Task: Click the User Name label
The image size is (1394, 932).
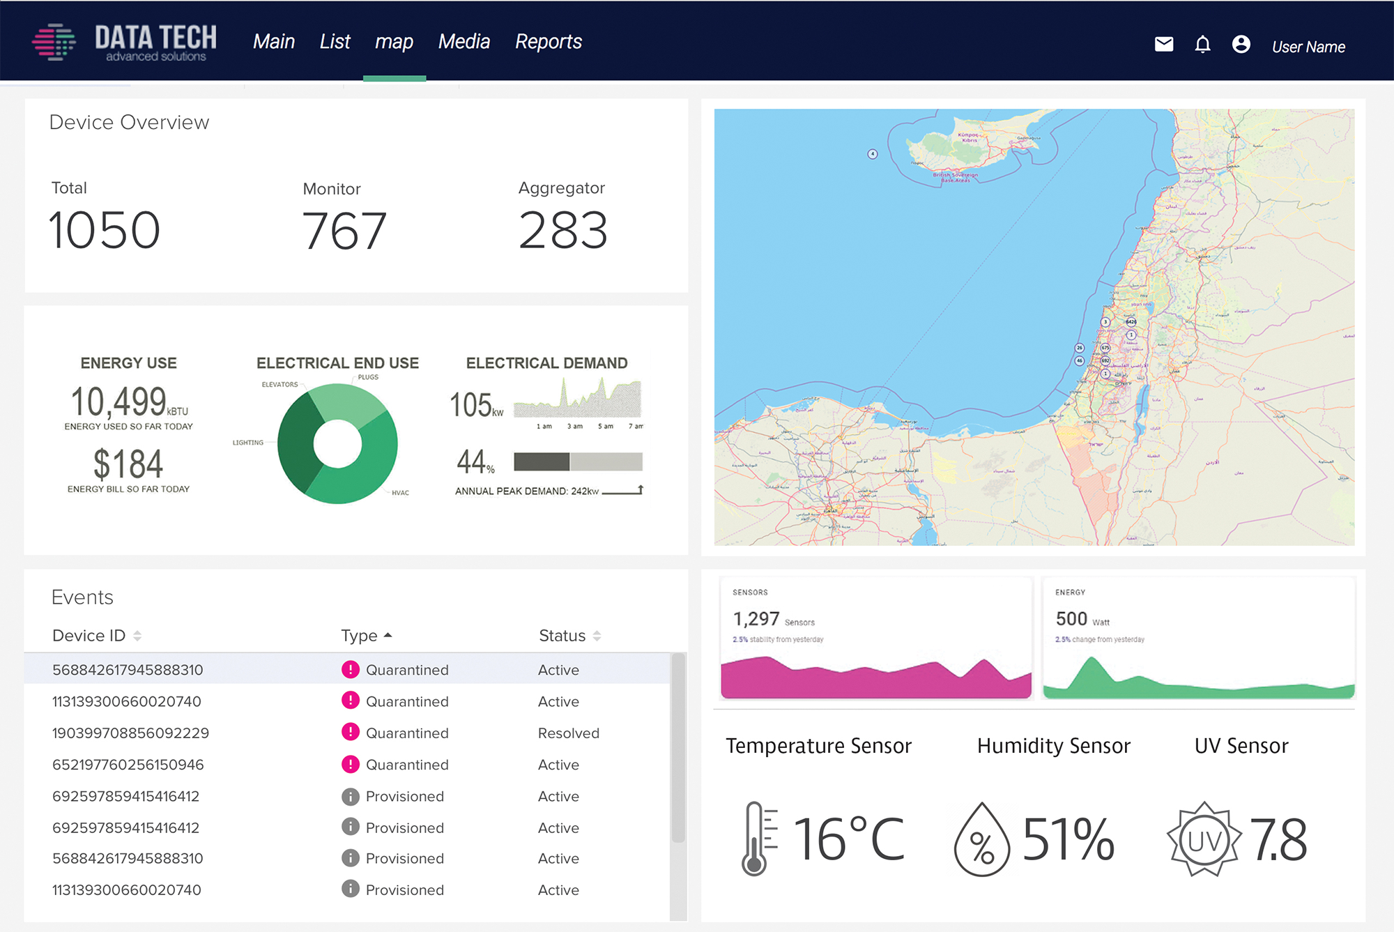Action: (x=1308, y=47)
